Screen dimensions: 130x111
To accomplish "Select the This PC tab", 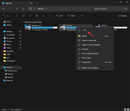I will 17,3.
